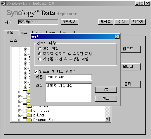151x139 pixels.
Task: Expand the topmost nested tree node
Action: [x=25, y=50]
